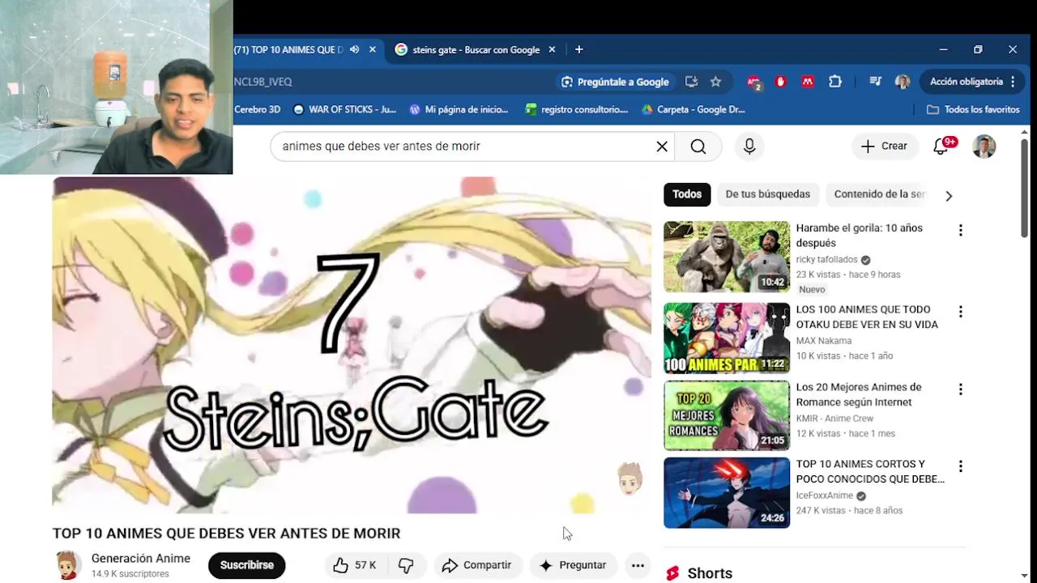The width and height of the screenshot is (1037, 583).
Task: Open LOS 100 ANIMES video thumbnail
Action: click(727, 338)
